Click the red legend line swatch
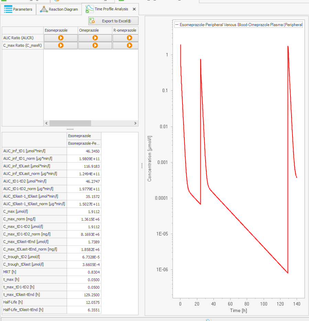The height and width of the screenshot is (321, 309). coord(177,25)
